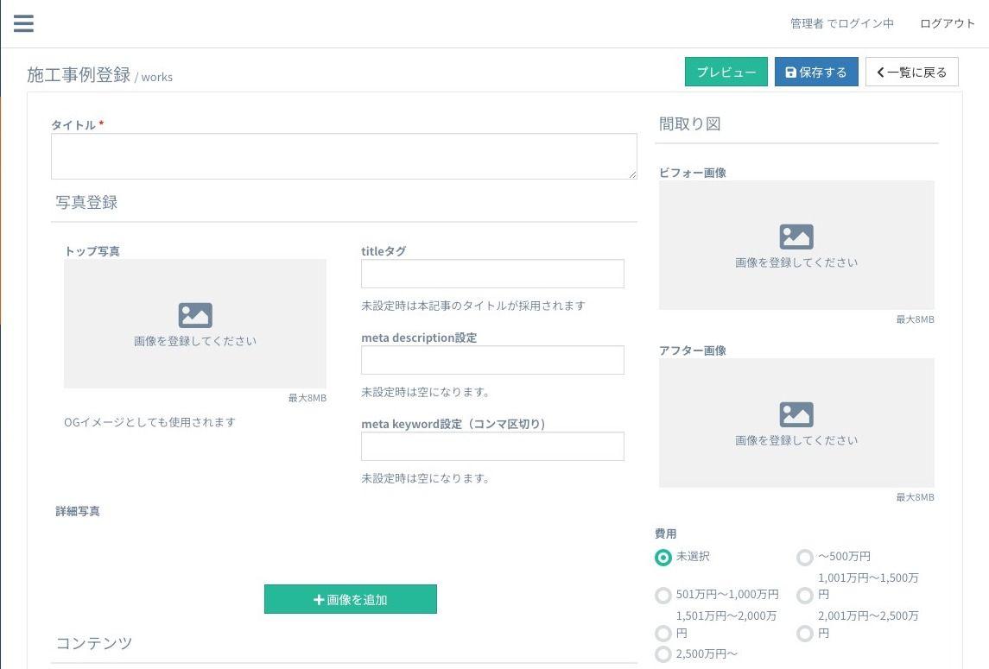Click the before image placeholder icon

796,237
